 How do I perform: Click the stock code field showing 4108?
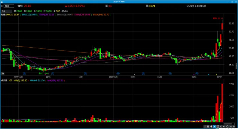[x=9, y=6]
